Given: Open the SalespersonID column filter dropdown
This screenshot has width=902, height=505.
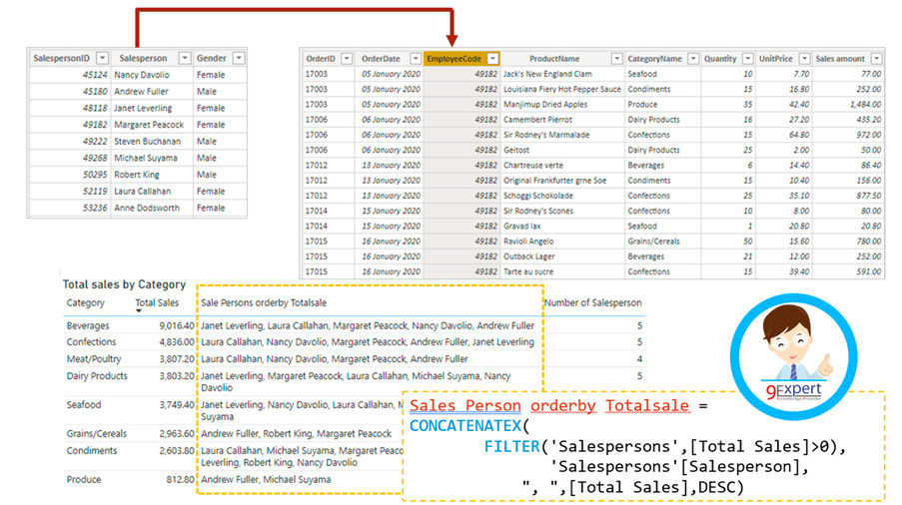Looking at the screenshot, I should (101, 59).
